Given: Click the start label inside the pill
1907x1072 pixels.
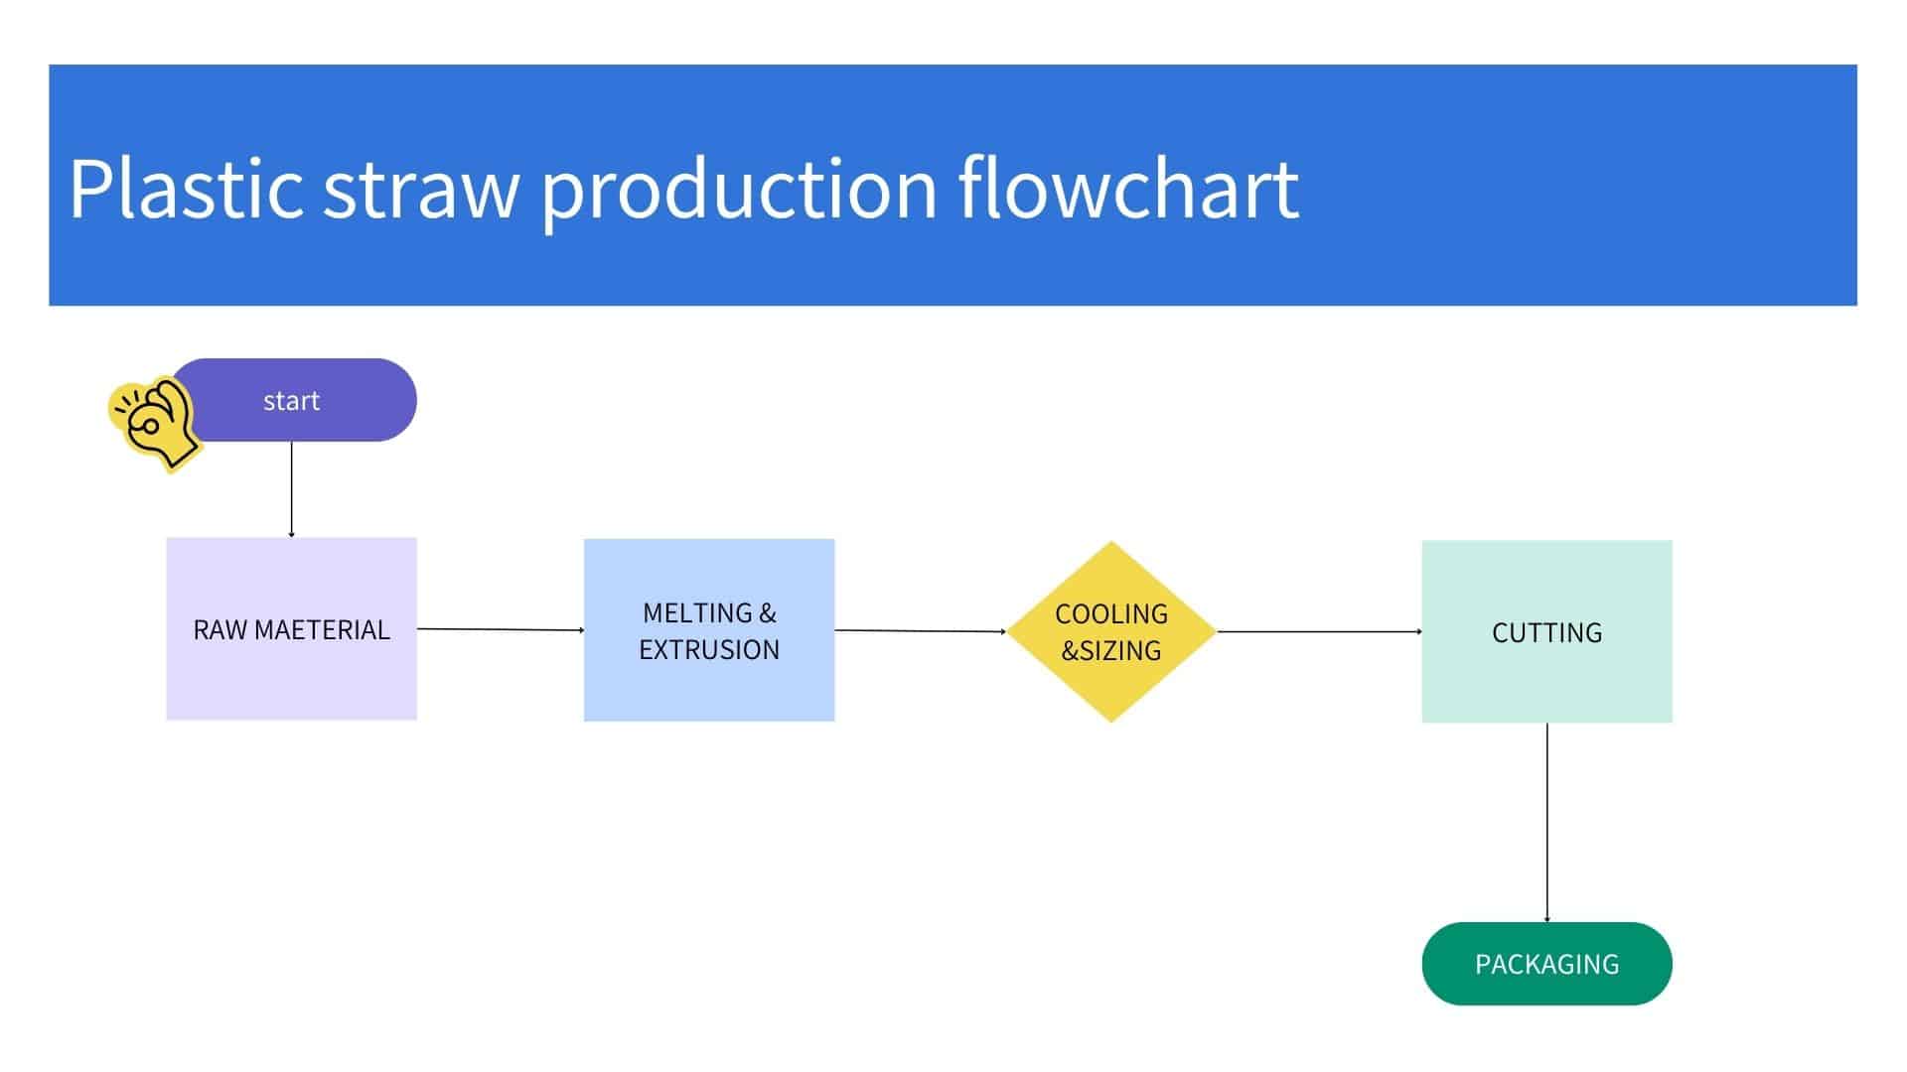Looking at the screenshot, I should click(x=291, y=400).
